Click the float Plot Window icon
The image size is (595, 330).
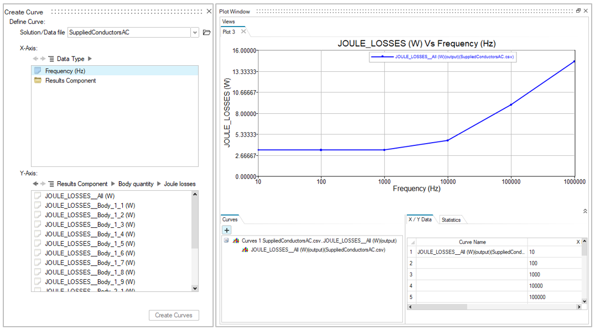point(578,11)
